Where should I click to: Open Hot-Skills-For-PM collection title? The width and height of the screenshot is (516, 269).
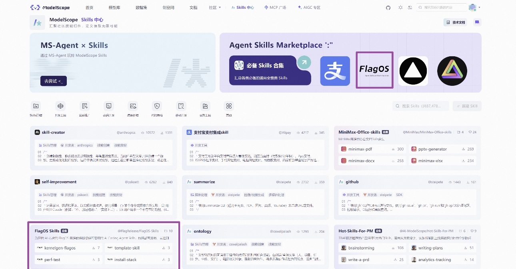356,231
